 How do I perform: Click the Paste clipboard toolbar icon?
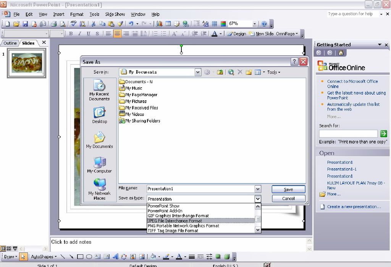point(111,24)
